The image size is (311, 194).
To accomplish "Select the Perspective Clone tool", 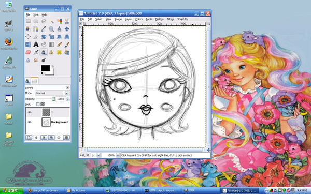I will [x=67, y=52].
